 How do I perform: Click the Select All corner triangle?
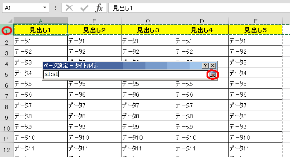click(10, 21)
